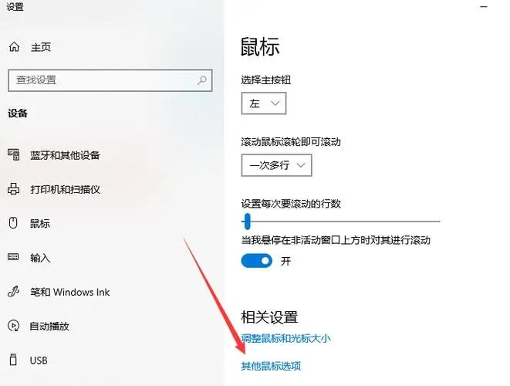Select the mouse icon in sidebar
The width and height of the screenshot is (510, 386).
pyautogui.click(x=13, y=223)
